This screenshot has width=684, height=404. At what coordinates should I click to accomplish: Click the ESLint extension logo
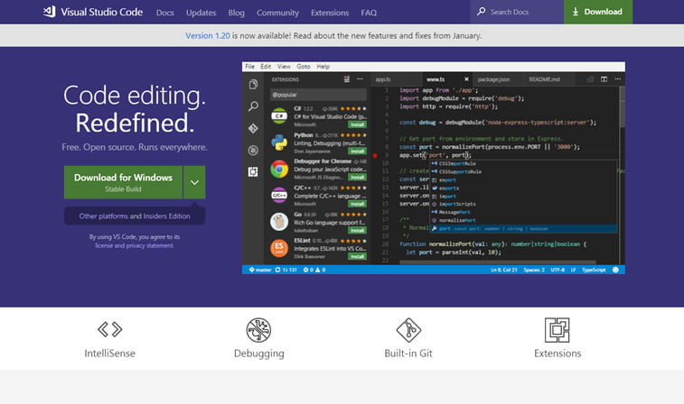click(x=279, y=248)
